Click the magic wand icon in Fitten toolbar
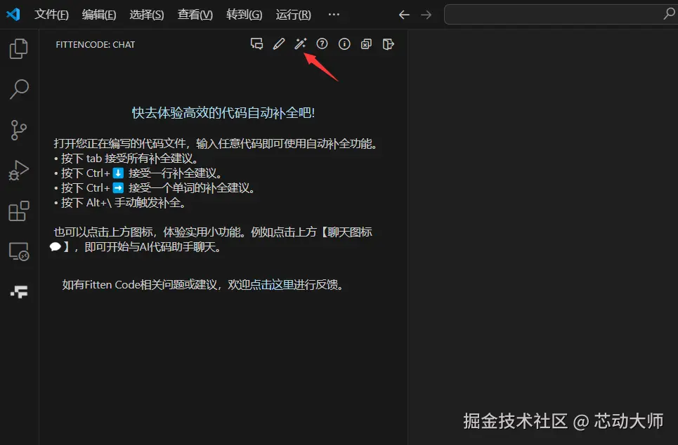Viewport: 678px width, 445px height. point(301,44)
